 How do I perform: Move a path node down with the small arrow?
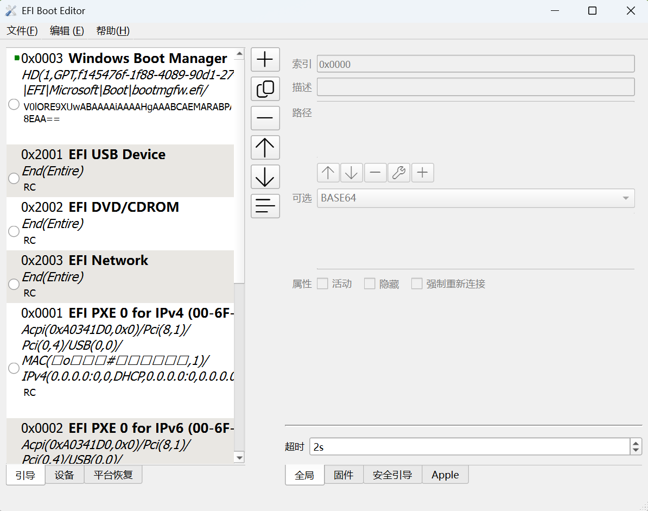[351, 172]
